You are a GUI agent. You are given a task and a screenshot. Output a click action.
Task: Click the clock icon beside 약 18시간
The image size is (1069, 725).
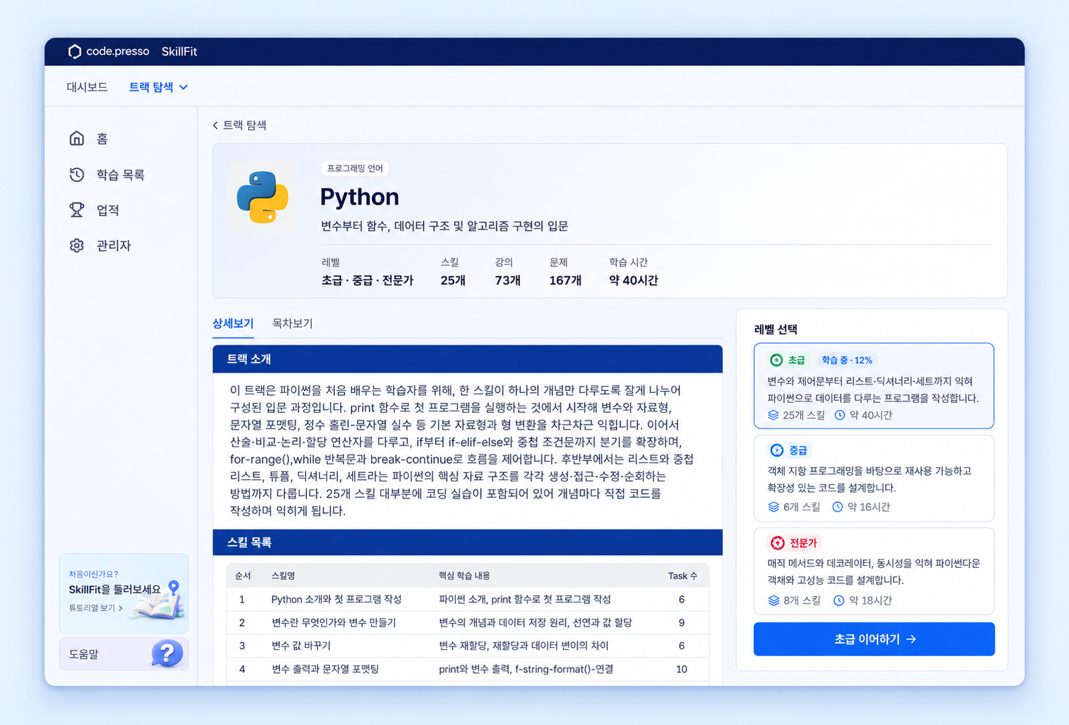(x=839, y=600)
